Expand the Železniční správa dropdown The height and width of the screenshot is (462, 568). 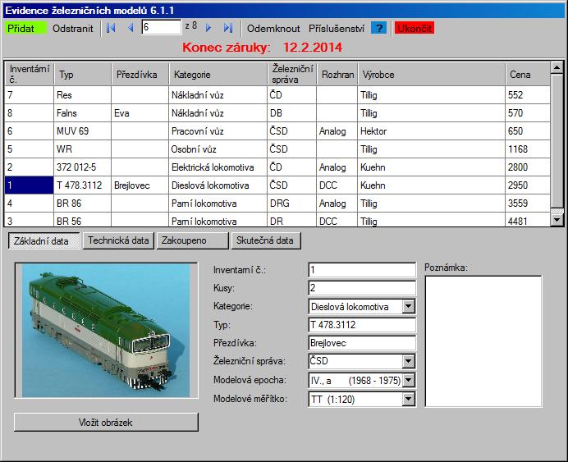(409, 361)
